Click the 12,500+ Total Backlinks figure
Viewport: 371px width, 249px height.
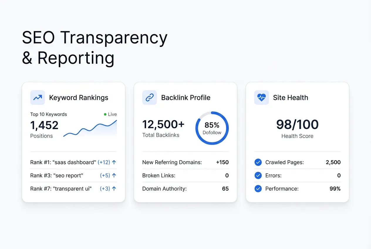tap(163, 124)
